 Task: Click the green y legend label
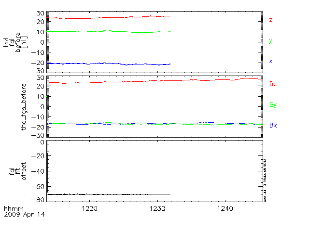tap(271, 40)
